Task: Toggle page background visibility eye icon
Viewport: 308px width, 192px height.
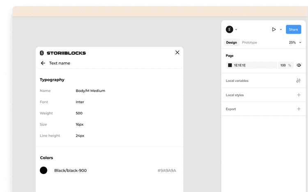Action: click(x=299, y=65)
